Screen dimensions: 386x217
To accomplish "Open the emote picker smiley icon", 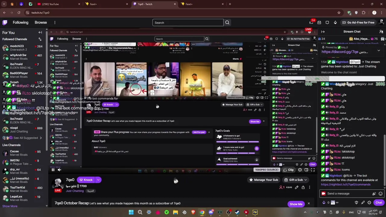I will [x=381, y=194].
